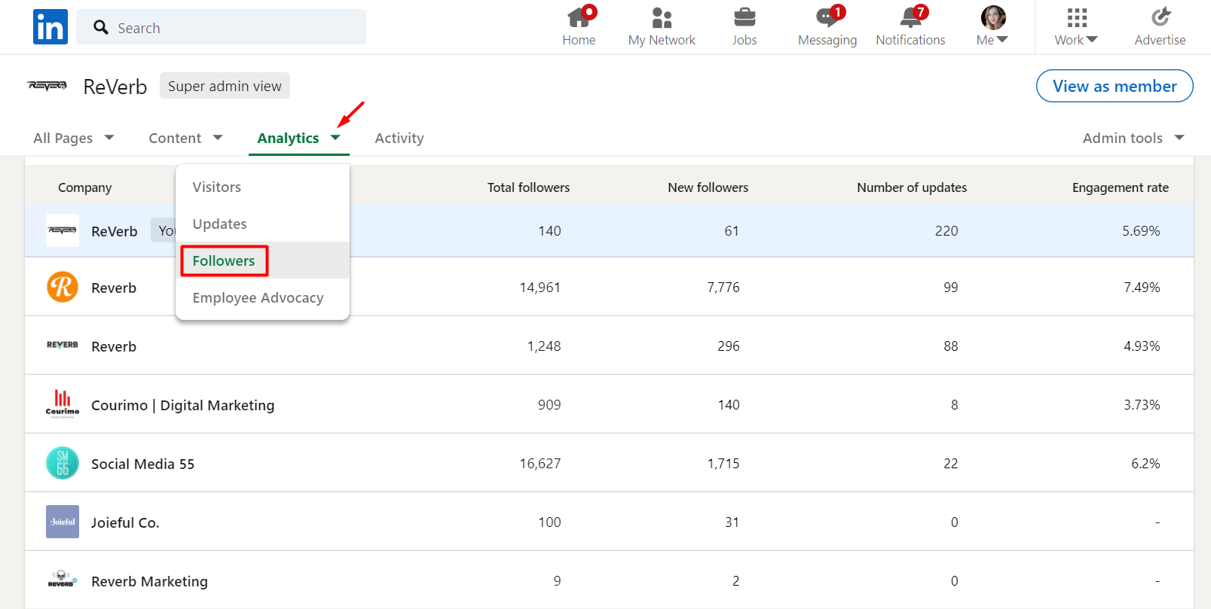This screenshot has width=1211, height=609.
Task: Switch to the Activity tab
Action: tap(399, 138)
